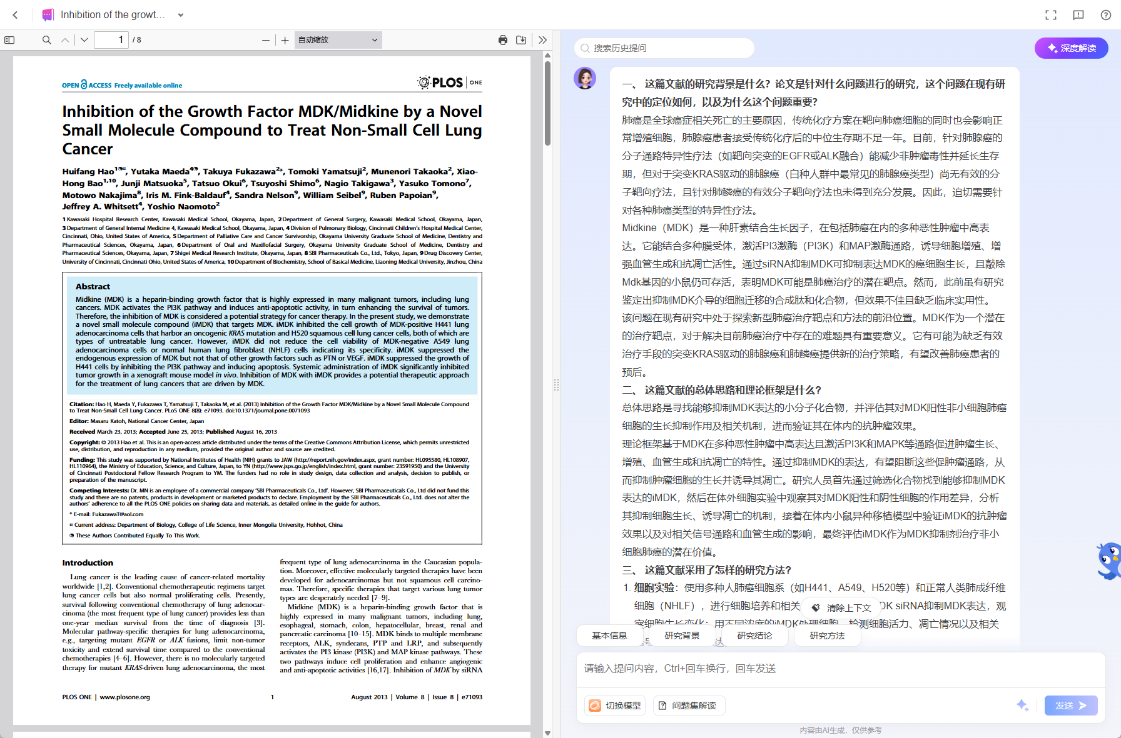Click the Citation line in the PDF
This screenshot has width=1121, height=738.
[269, 407]
